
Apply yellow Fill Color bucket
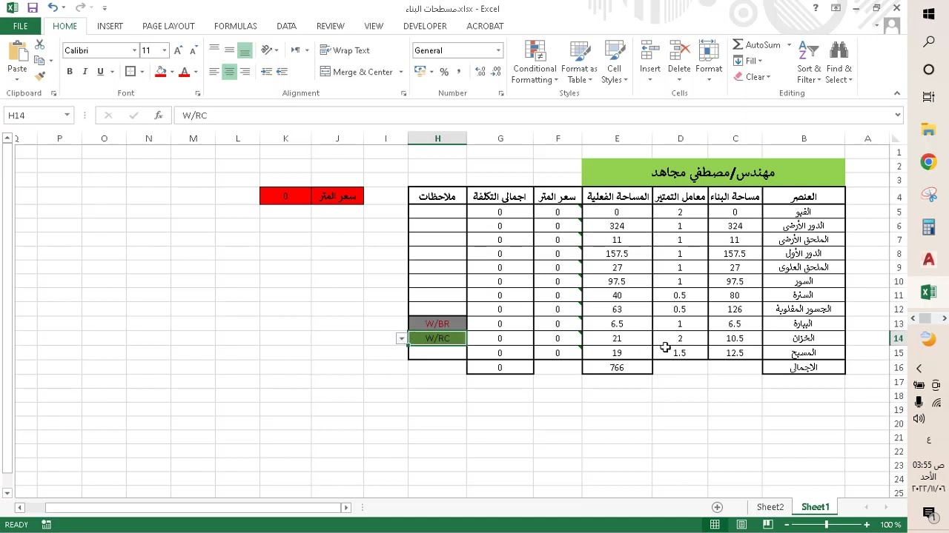[160, 72]
